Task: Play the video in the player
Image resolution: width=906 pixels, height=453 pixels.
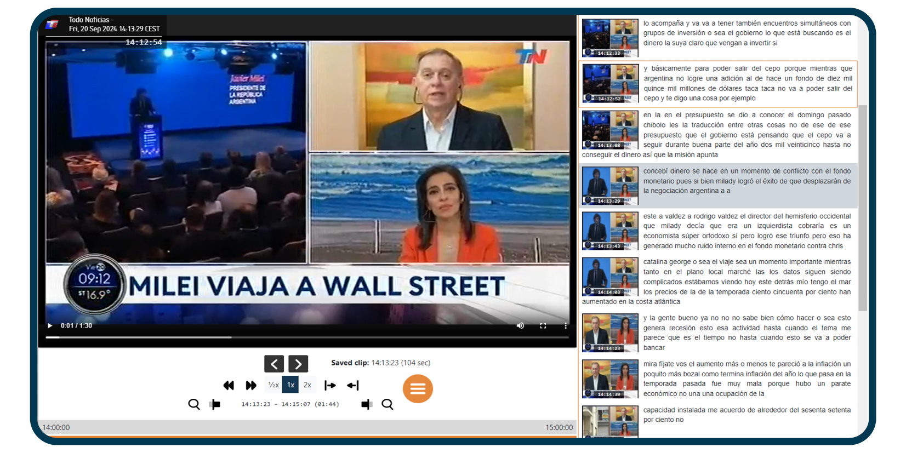Action: point(50,326)
